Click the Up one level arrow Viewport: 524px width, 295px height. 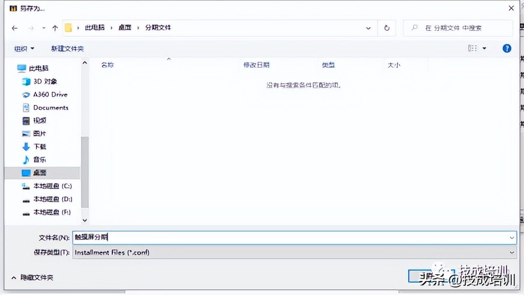[x=55, y=28]
